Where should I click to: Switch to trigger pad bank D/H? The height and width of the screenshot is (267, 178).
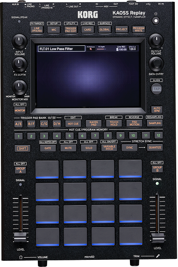coord(57,124)
